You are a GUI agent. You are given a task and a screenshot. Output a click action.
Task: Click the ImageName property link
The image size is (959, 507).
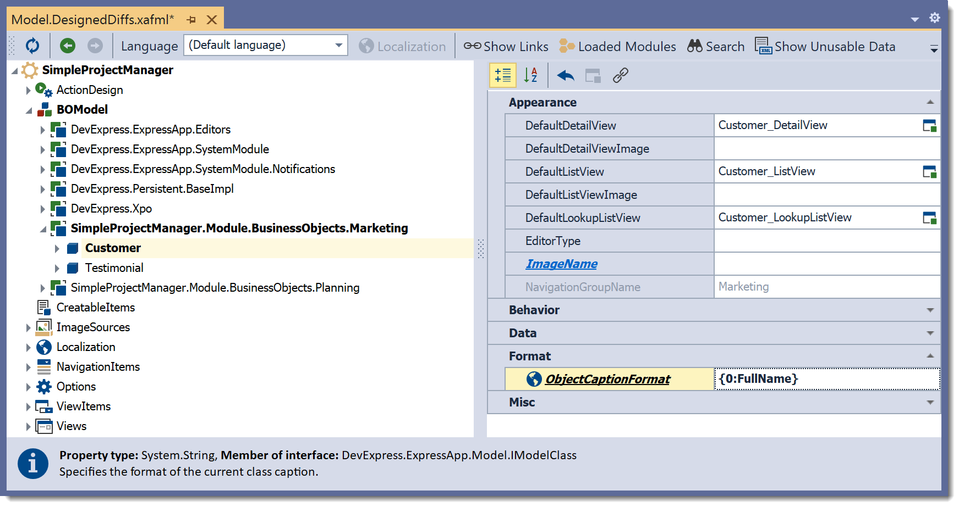[561, 264]
